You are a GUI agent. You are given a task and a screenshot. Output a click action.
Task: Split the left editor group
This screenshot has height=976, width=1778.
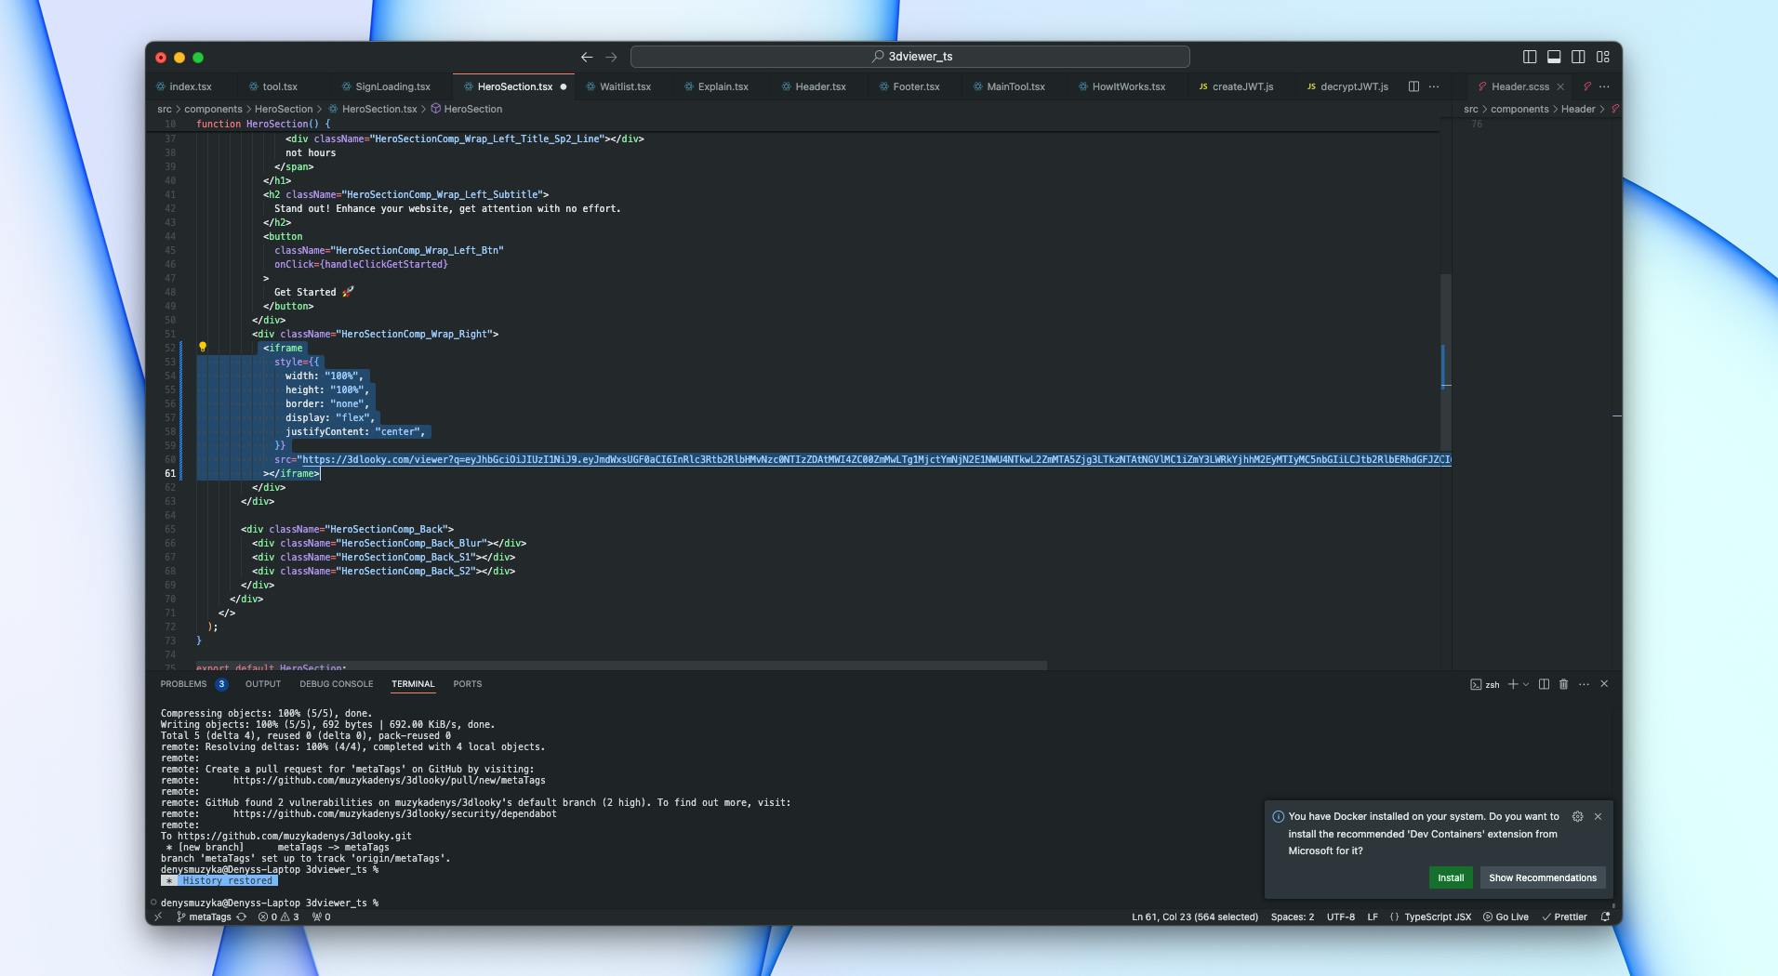[x=1413, y=86]
